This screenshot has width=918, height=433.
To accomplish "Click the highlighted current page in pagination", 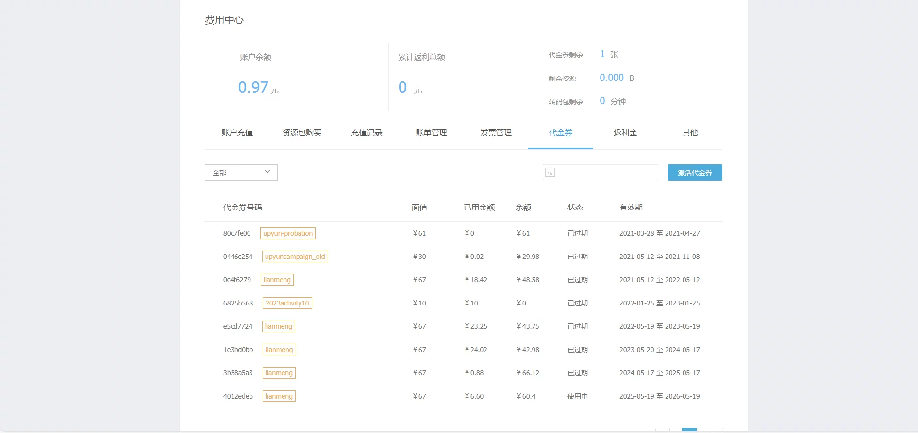I will click(689, 430).
